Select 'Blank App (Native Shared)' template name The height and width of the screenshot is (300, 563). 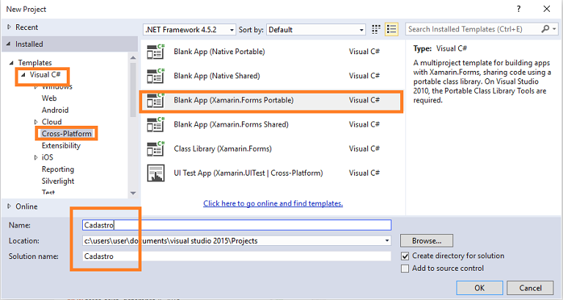tap(216, 76)
